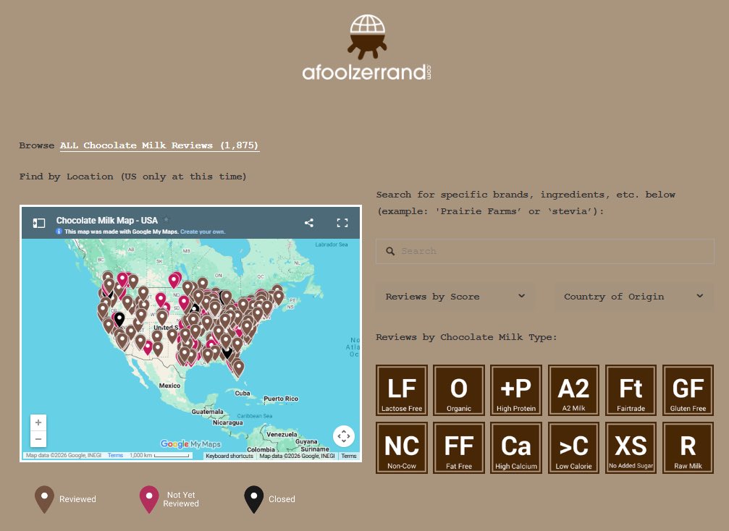This screenshot has height=531, width=729.
Task: Click the map pan camera control
Action: click(x=344, y=436)
